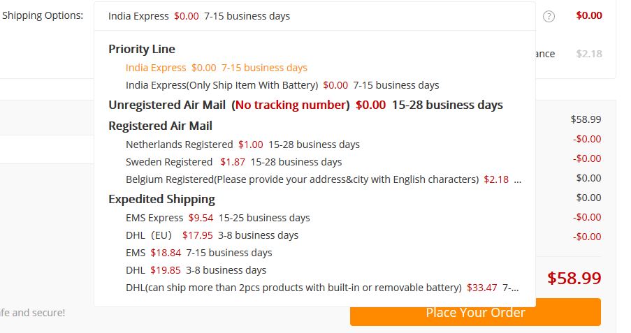
Task: Click the Registered Air Mail group header
Action: point(160,126)
